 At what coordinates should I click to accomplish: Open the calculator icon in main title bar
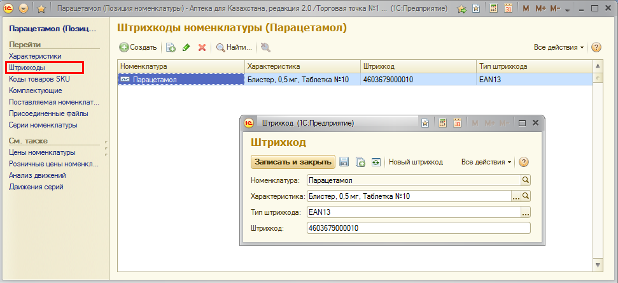pos(494,10)
